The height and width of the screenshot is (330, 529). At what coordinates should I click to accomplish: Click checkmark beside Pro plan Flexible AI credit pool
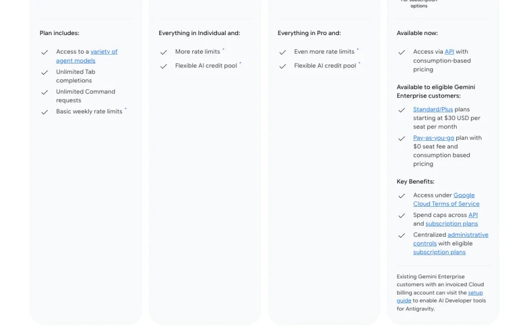click(164, 67)
